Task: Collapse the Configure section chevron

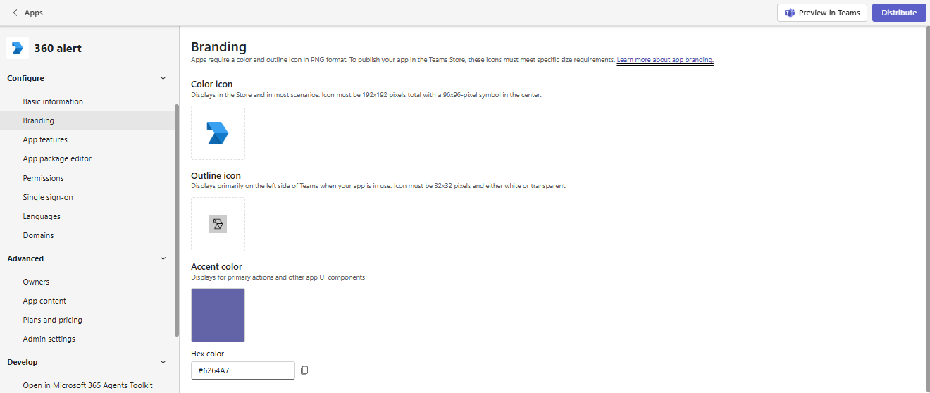Action: tap(163, 78)
